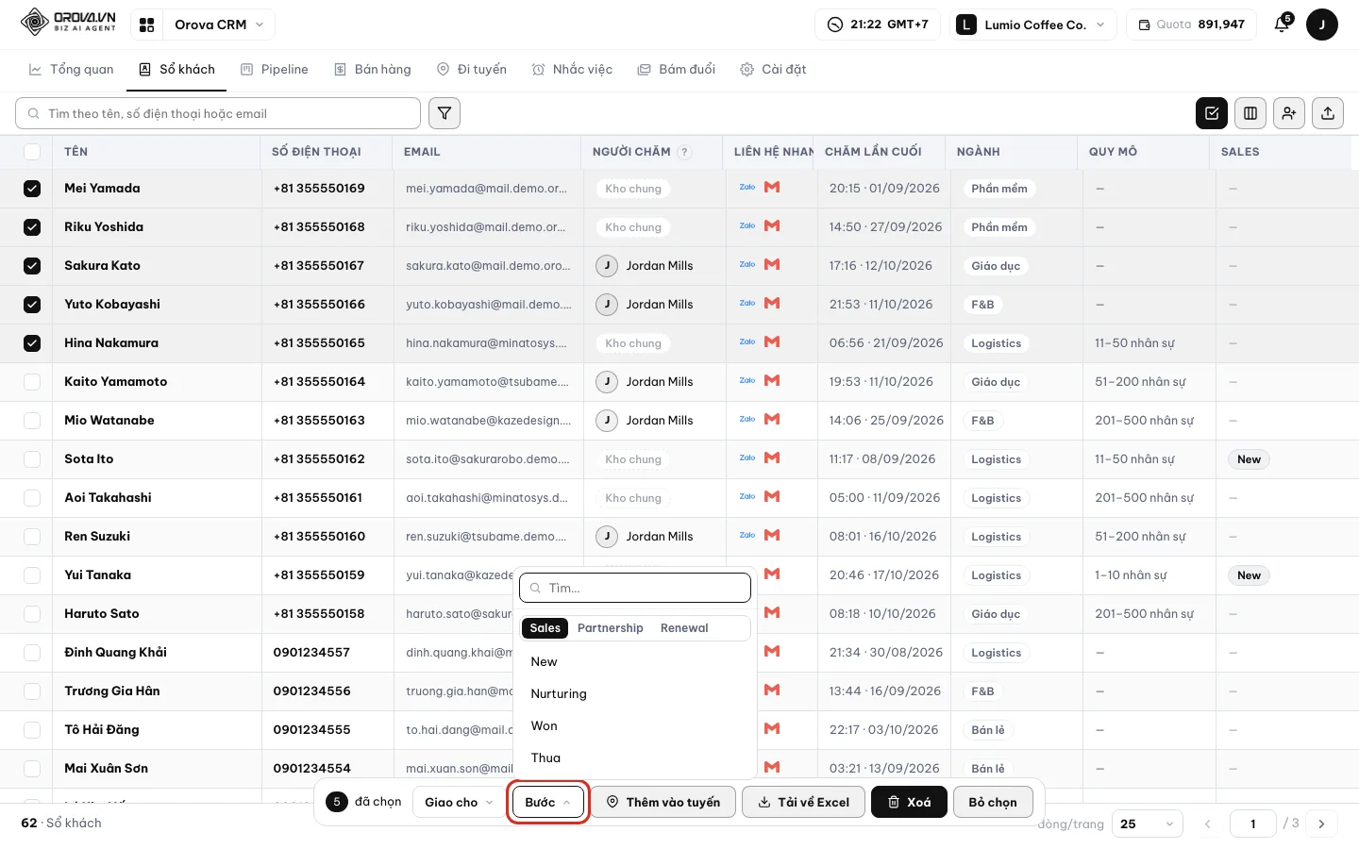The height and width of the screenshot is (849, 1359).
Task: Choose the Won stage option
Action: (637, 725)
